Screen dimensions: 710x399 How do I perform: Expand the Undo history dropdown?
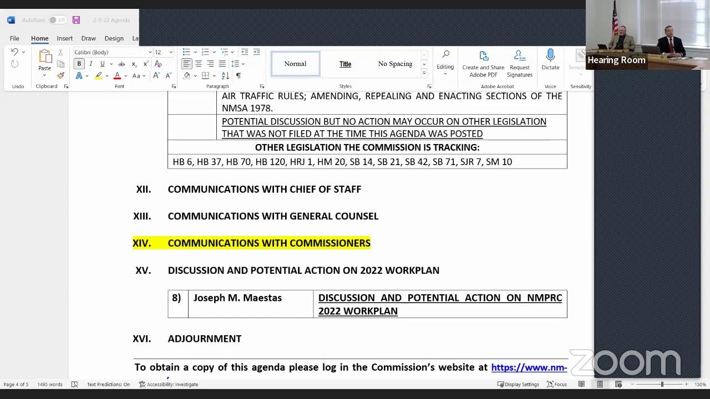pos(23,52)
